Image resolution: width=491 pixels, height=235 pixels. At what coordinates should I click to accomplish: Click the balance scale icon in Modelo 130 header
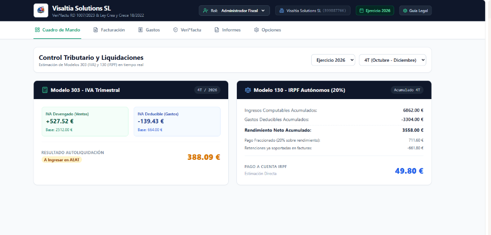248,90
